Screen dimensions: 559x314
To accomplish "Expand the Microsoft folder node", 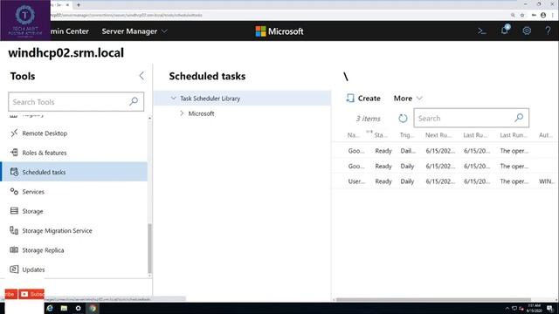I will click(182, 113).
